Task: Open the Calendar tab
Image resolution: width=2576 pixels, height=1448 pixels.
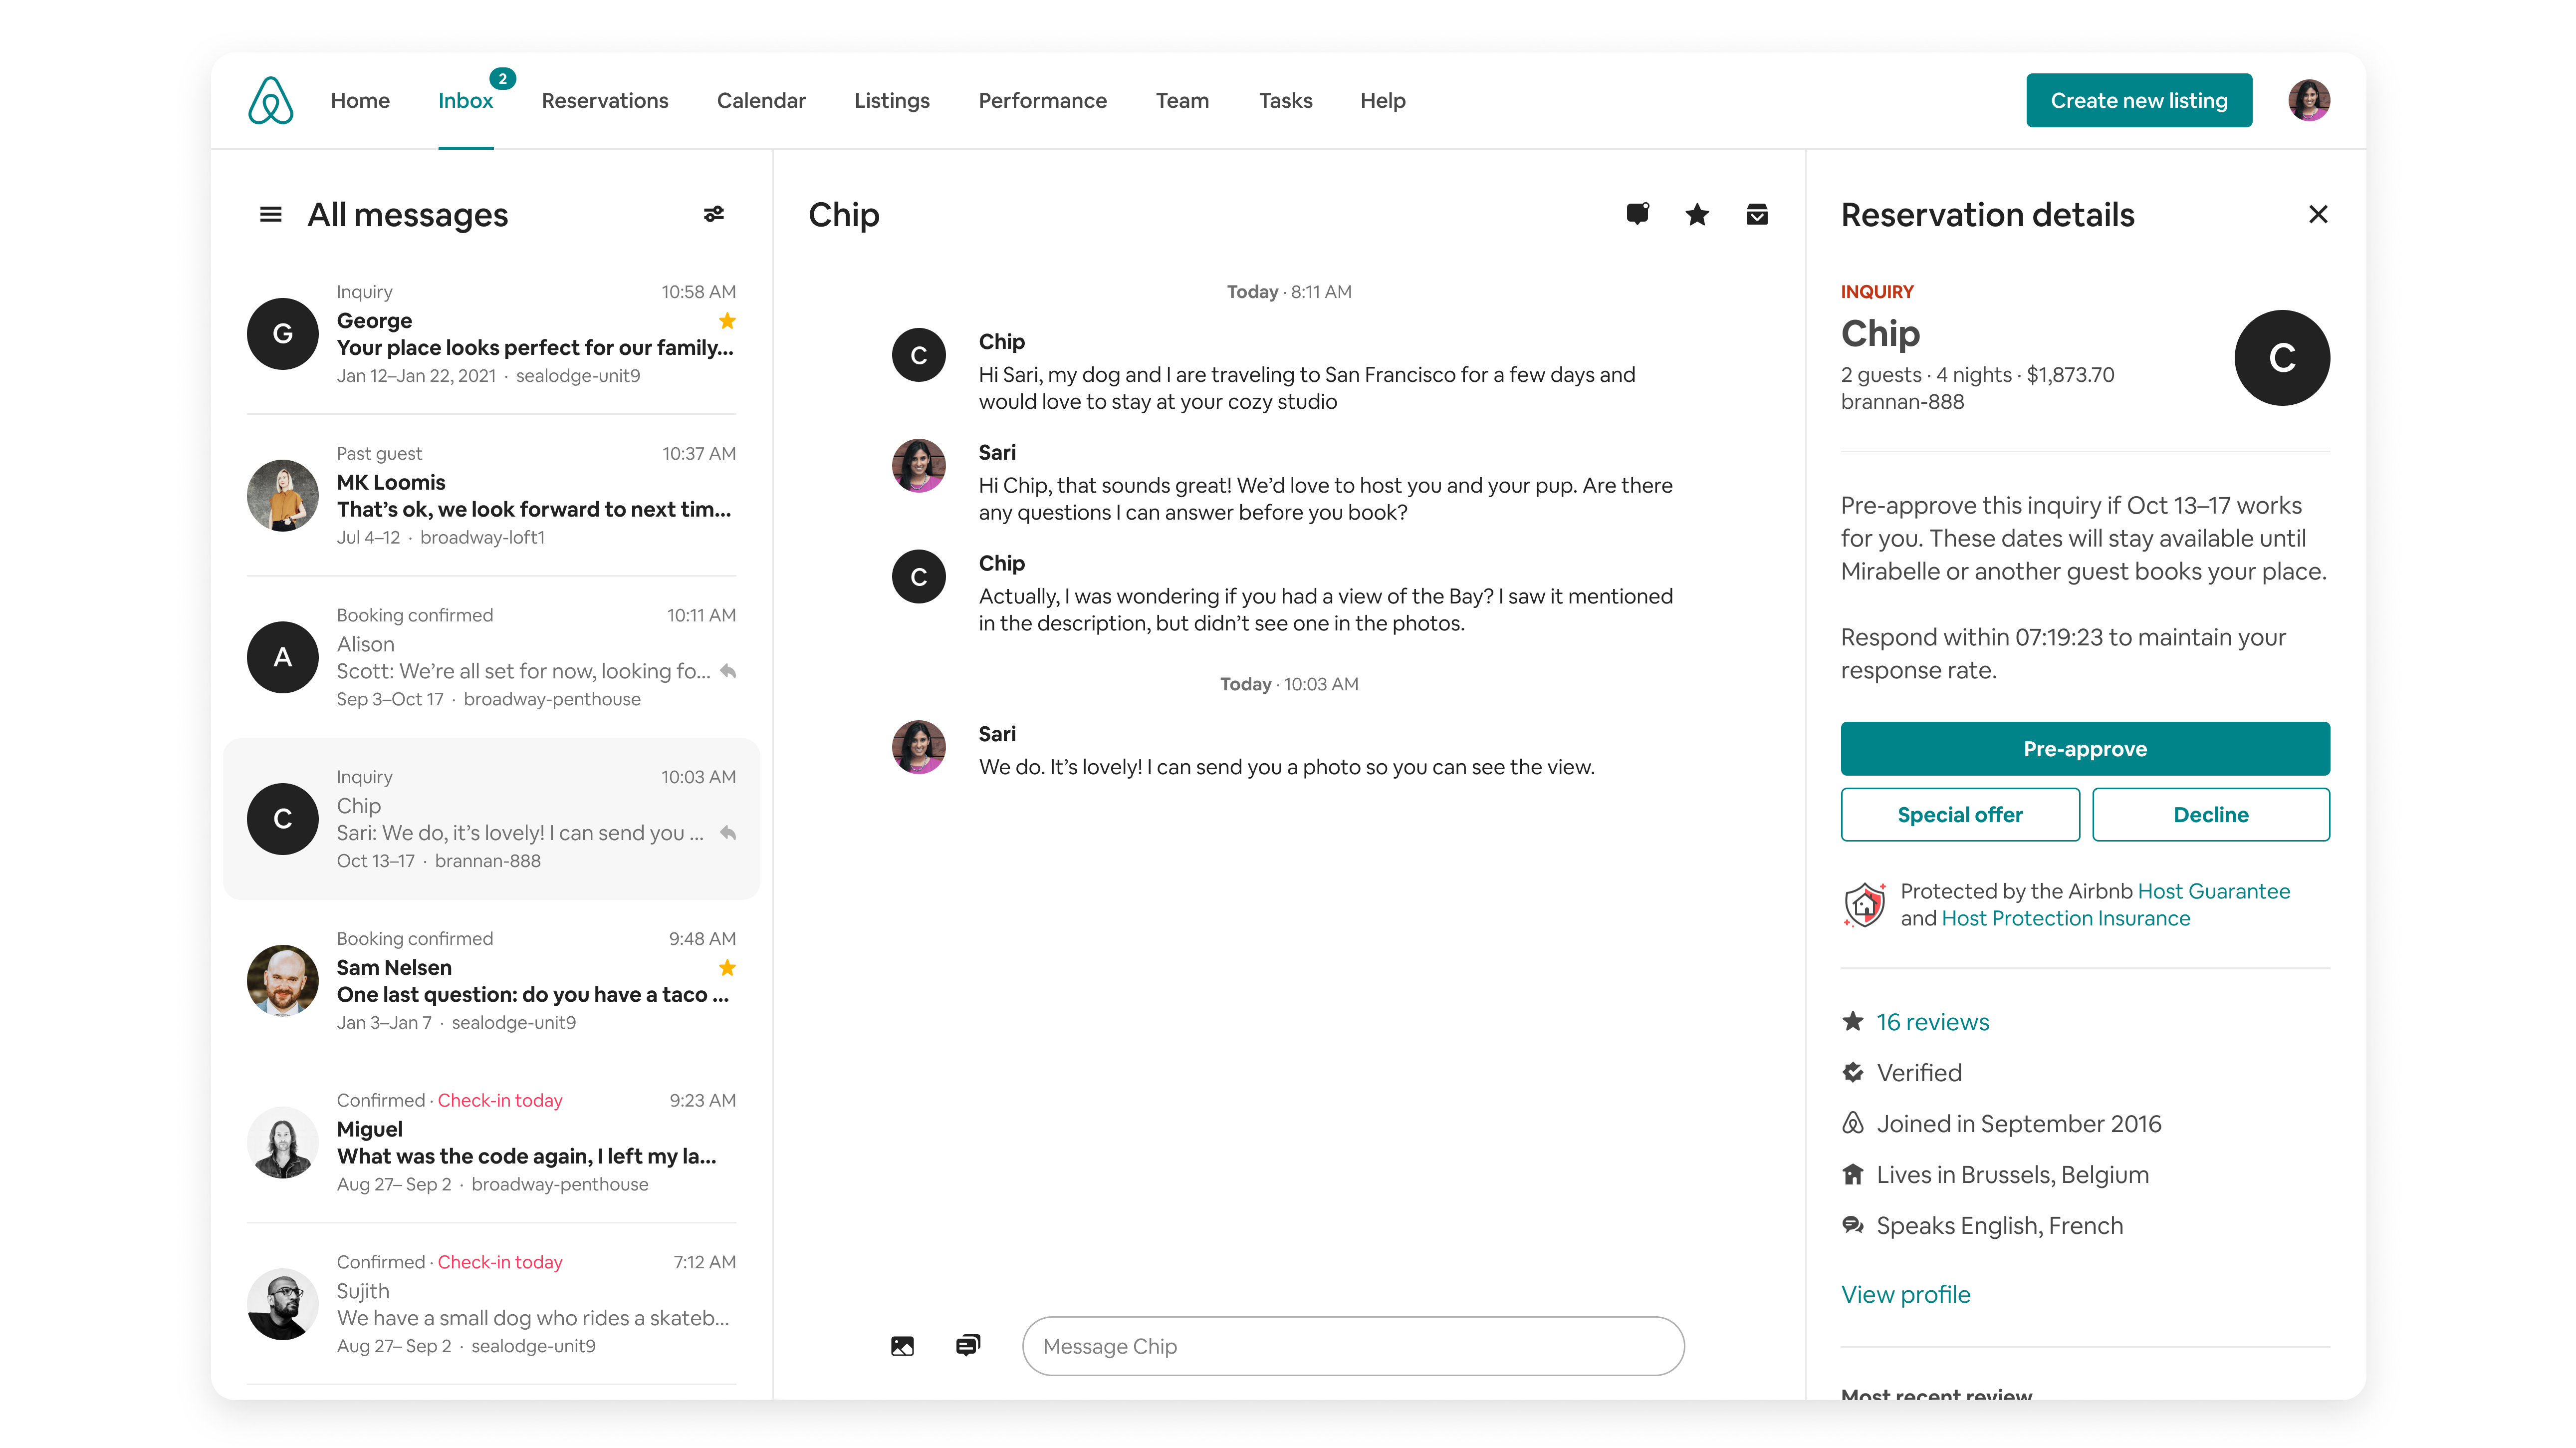Action: (761, 100)
